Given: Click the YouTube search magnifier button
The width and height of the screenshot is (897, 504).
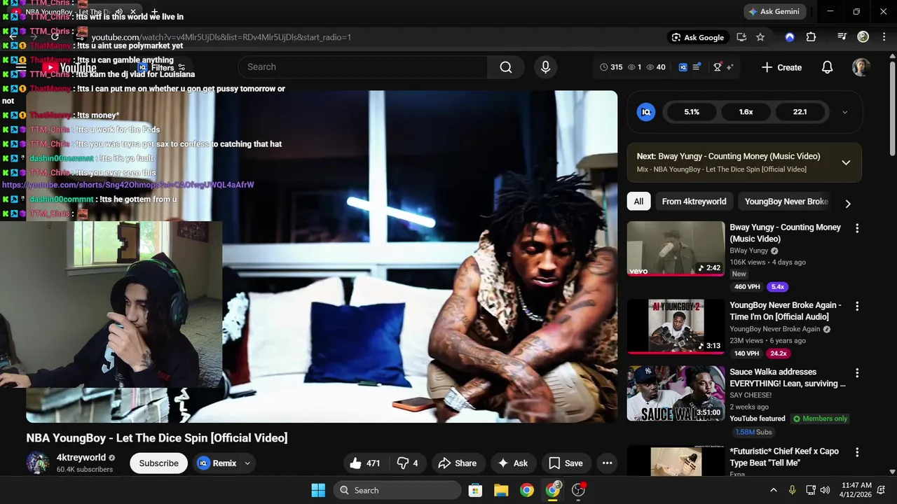Looking at the screenshot, I should tap(506, 67).
